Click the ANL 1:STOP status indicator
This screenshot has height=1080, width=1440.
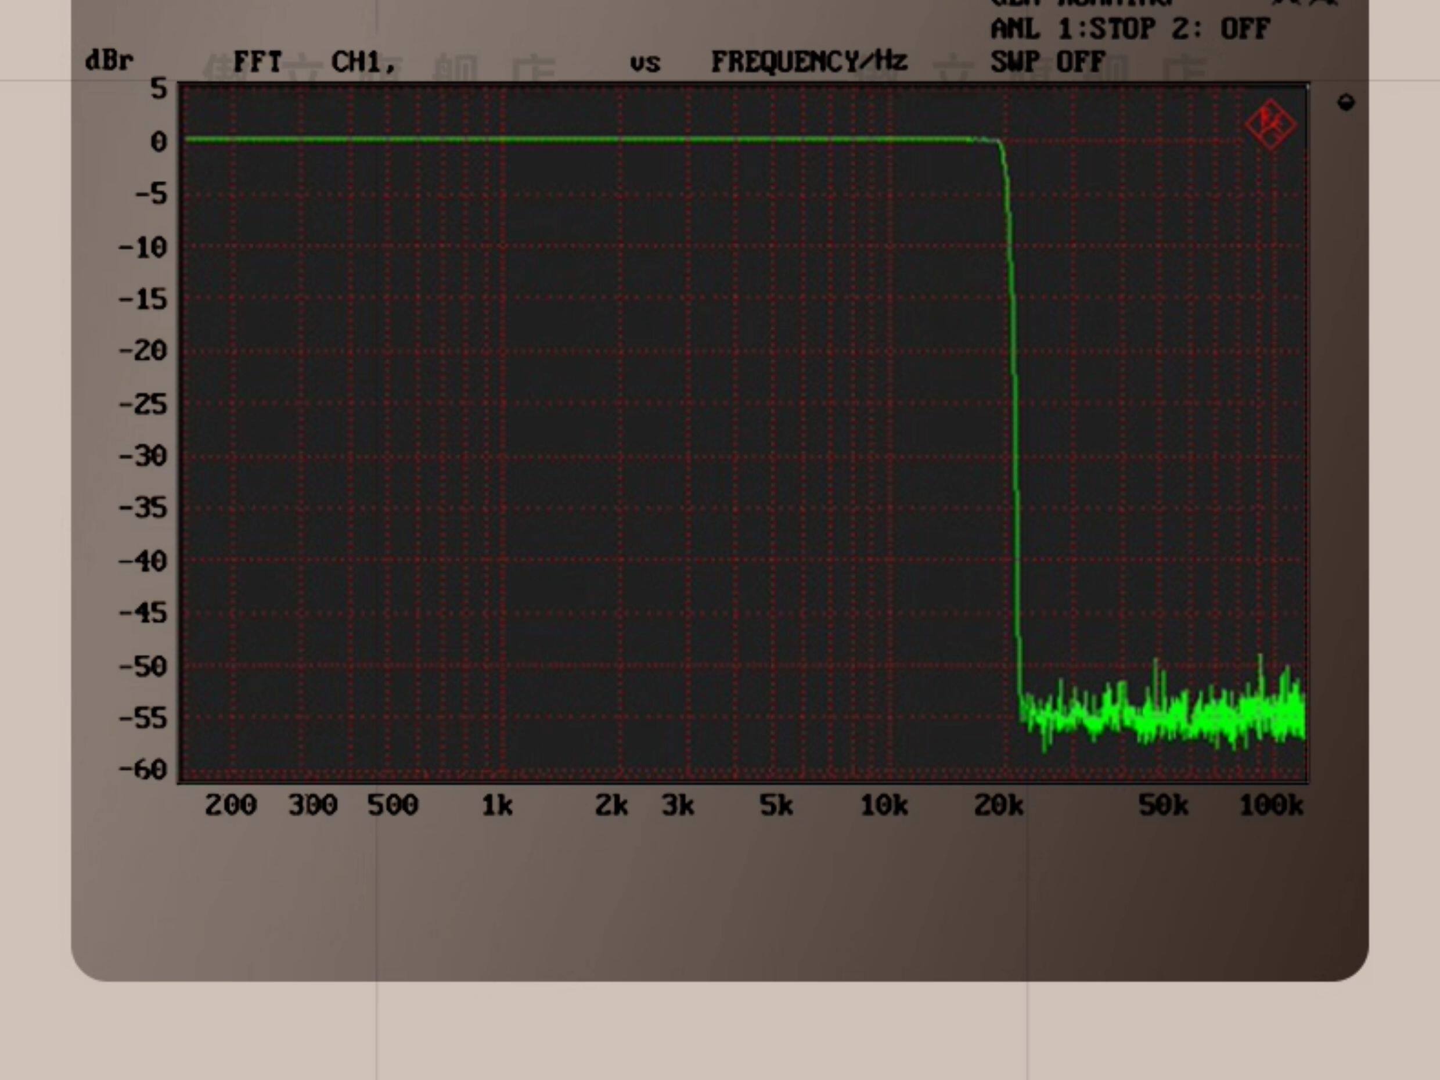(x=1073, y=28)
